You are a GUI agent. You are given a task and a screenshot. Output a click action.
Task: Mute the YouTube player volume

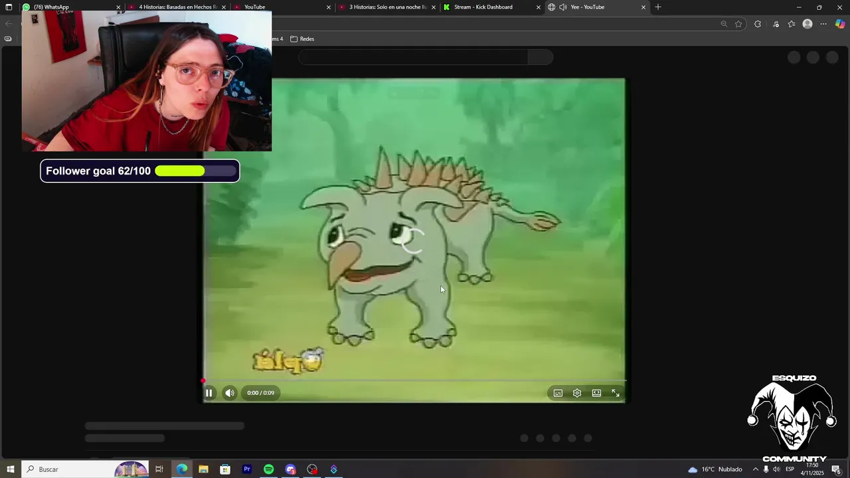click(229, 393)
